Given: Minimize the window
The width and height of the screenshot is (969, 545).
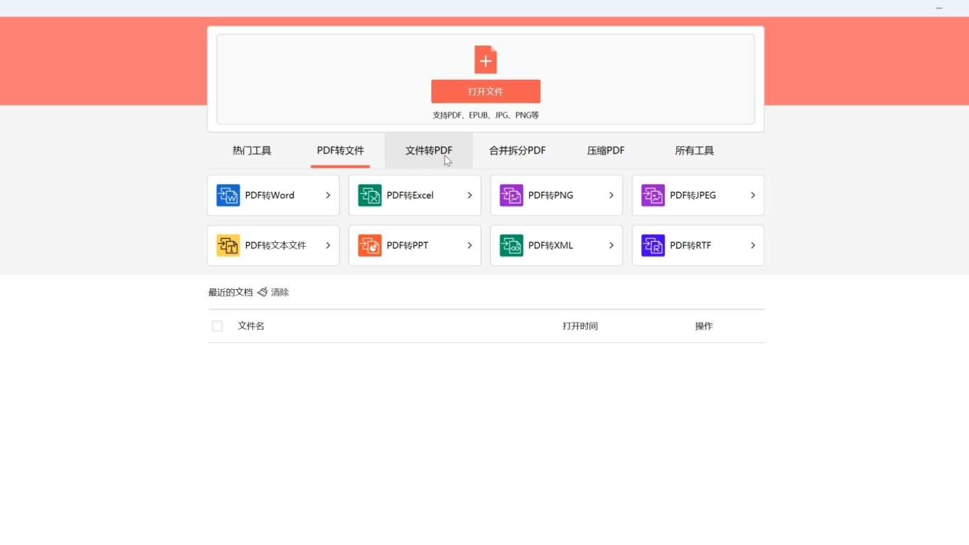Looking at the screenshot, I should click(x=939, y=8).
